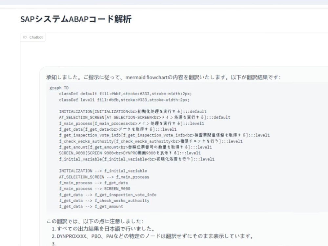Viewport: 328px width, 246px height.
Task: Click the 'f_get_data --> f_get_inspection_vote_info' edge line
Action: (x=108, y=195)
